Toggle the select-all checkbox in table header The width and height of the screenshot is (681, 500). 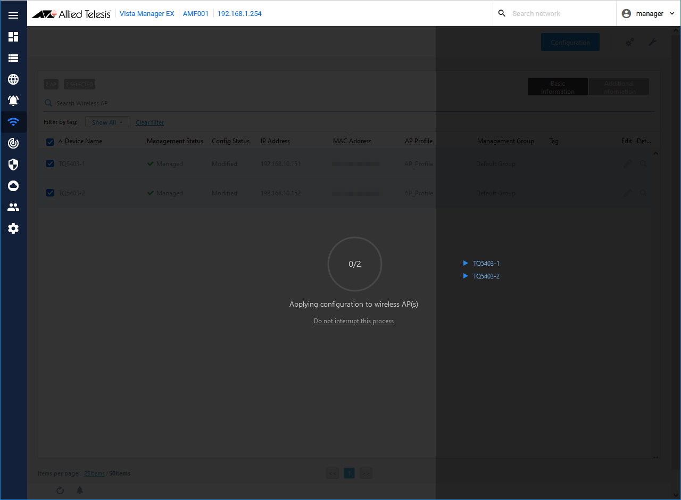click(50, 142)
